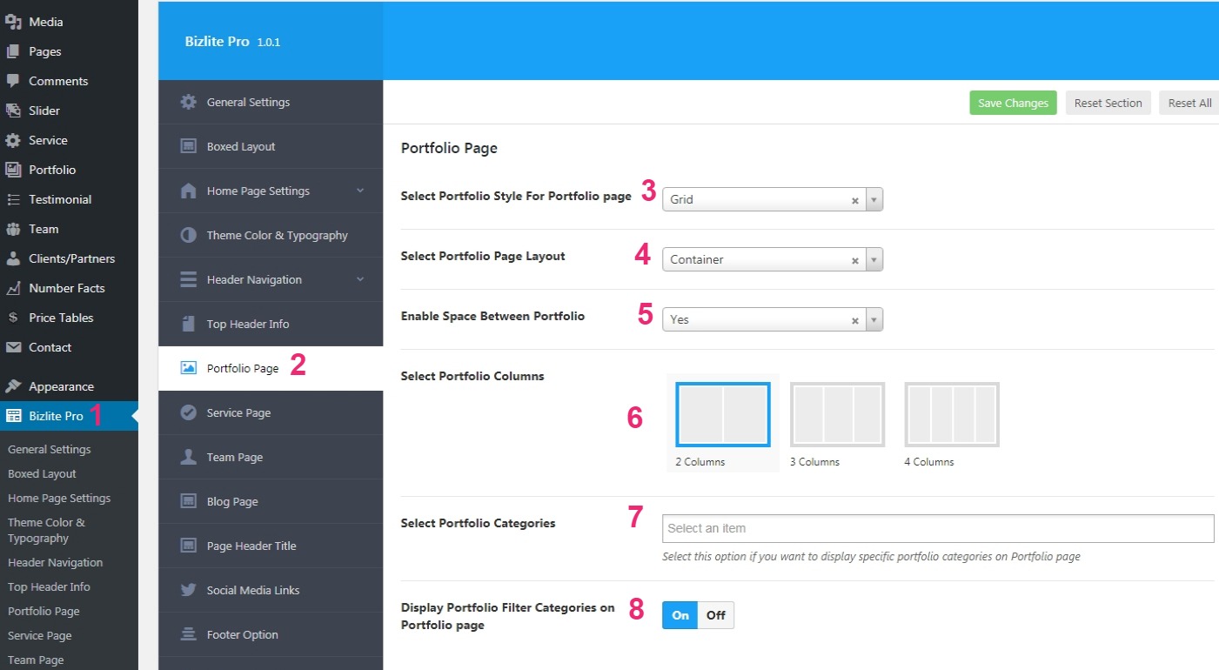Open the Boxed Layout settings tab
The width and height of the screenshot is (1219, 670).
[271, 146]
